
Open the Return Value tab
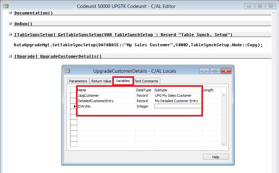point(101,81)
